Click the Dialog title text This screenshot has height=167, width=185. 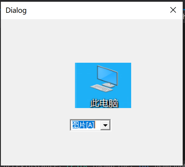pyautogui.click(x=16, y=10)
